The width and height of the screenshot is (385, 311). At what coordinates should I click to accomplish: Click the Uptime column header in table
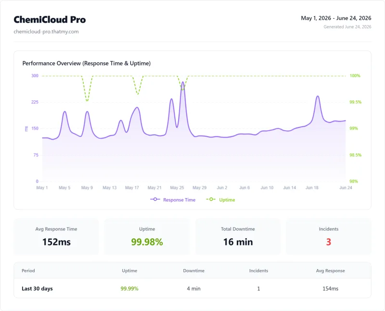129,270
